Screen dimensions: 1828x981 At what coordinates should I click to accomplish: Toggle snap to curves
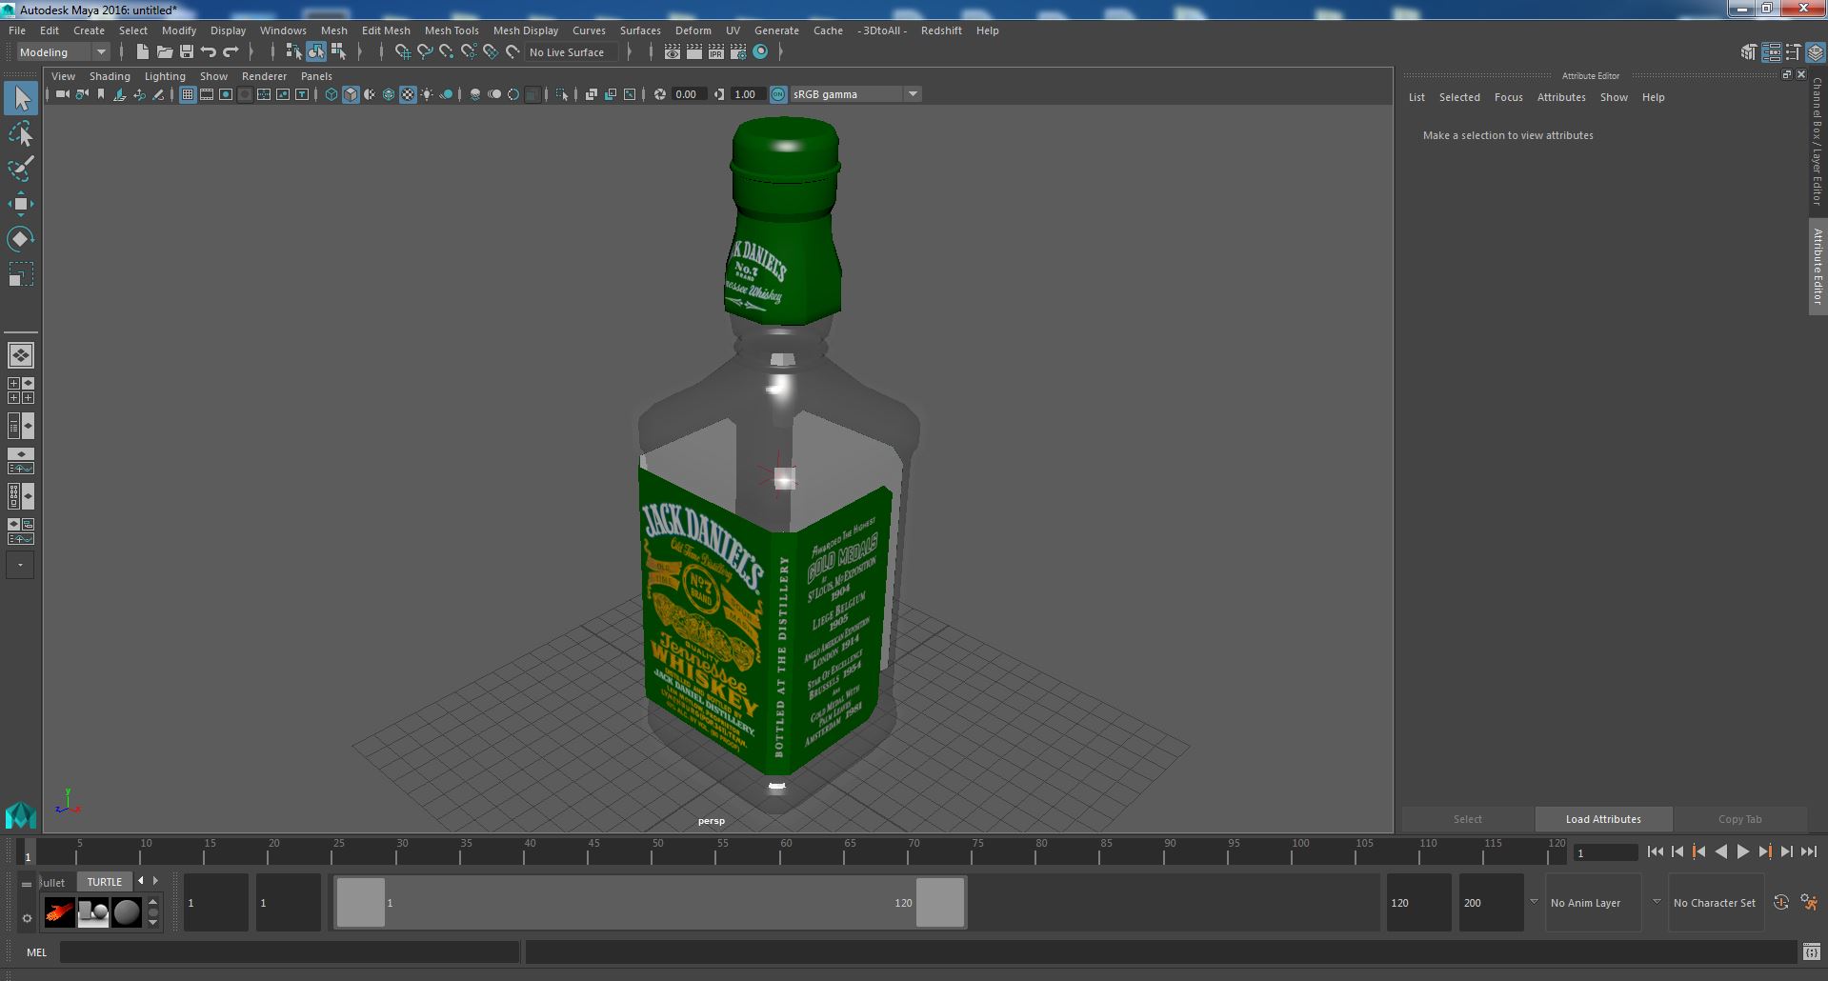[x=424, y=52]
